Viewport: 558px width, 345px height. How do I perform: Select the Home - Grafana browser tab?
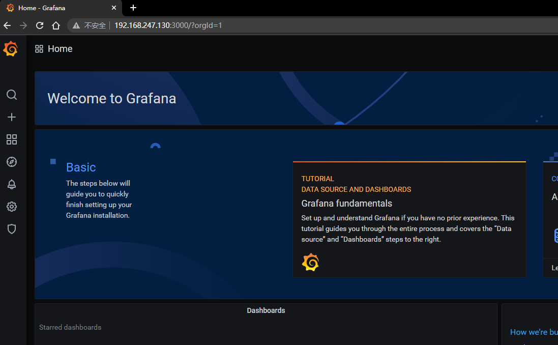[61, 8]
